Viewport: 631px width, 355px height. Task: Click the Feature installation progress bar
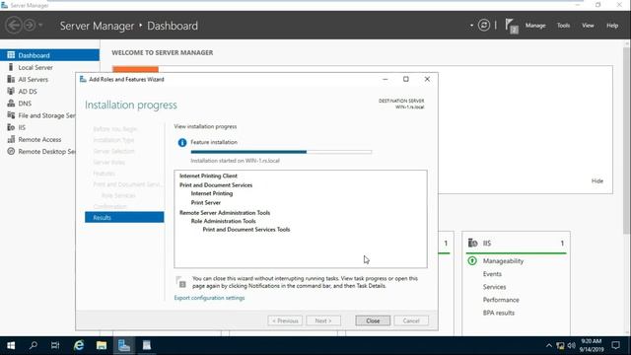click(x=281, y=152)
